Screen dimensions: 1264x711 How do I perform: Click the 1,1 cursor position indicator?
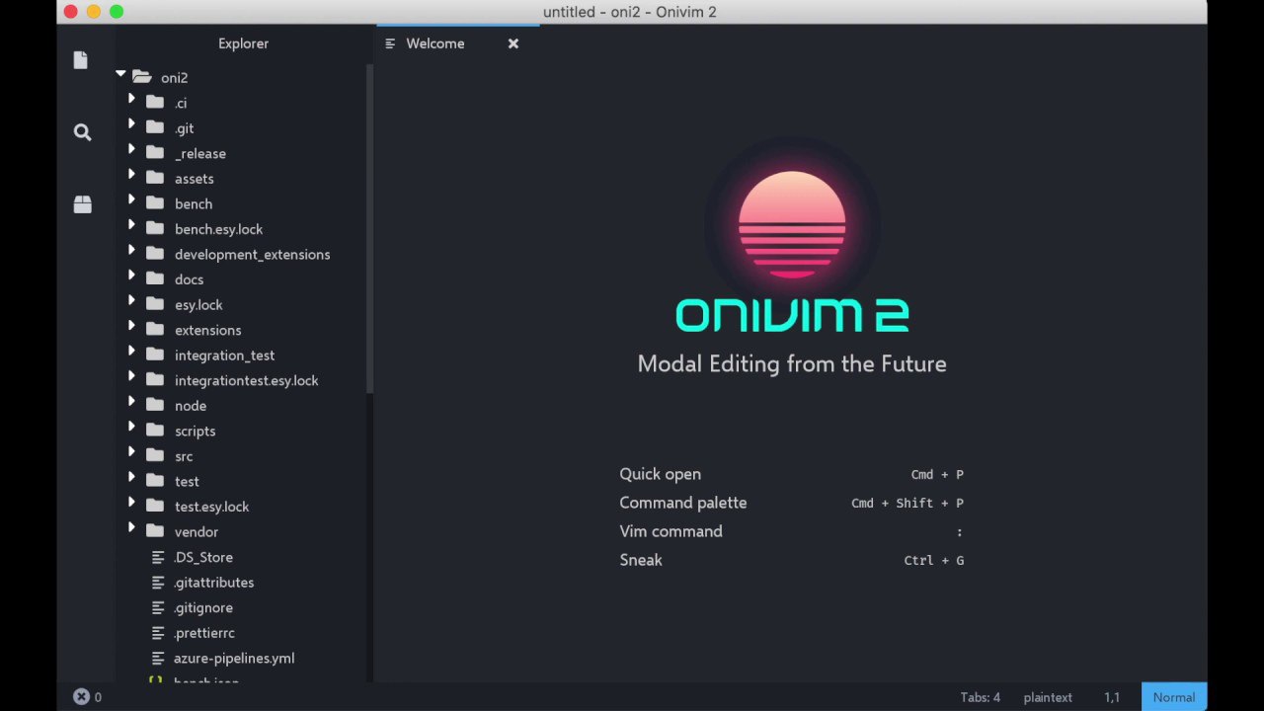click(1112, 697)
